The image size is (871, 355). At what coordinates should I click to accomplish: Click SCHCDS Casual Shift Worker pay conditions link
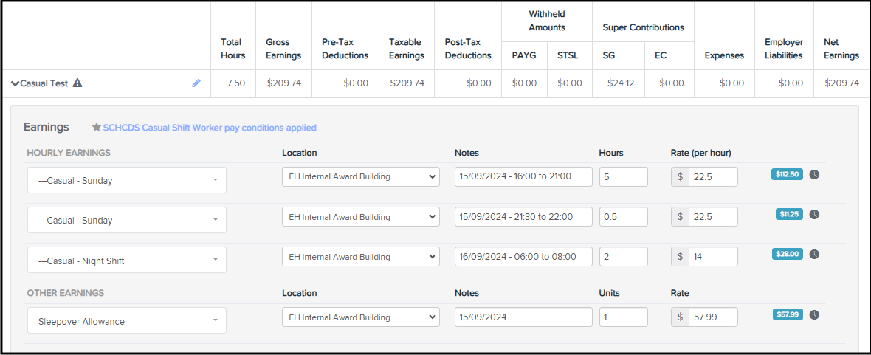210,128
